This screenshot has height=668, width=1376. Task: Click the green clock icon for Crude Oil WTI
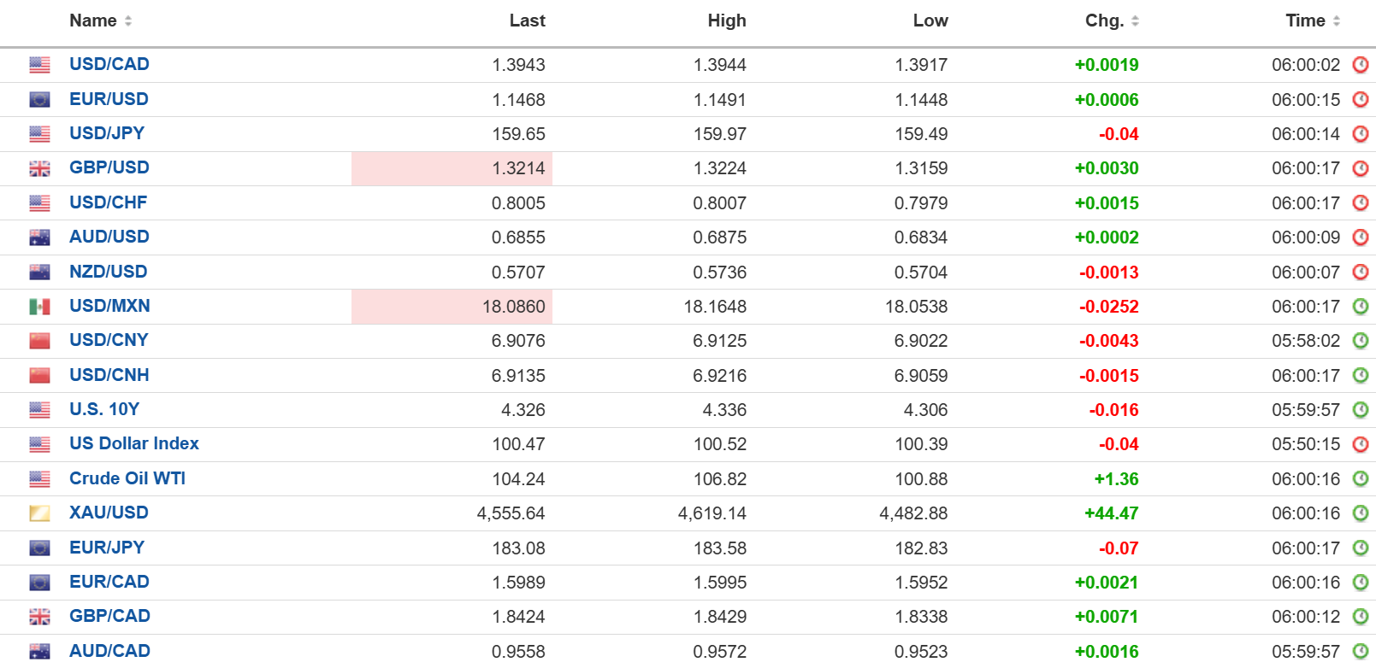1361,478
